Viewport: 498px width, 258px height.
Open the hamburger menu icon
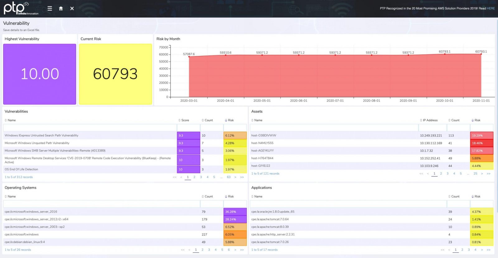pos(49,8)
